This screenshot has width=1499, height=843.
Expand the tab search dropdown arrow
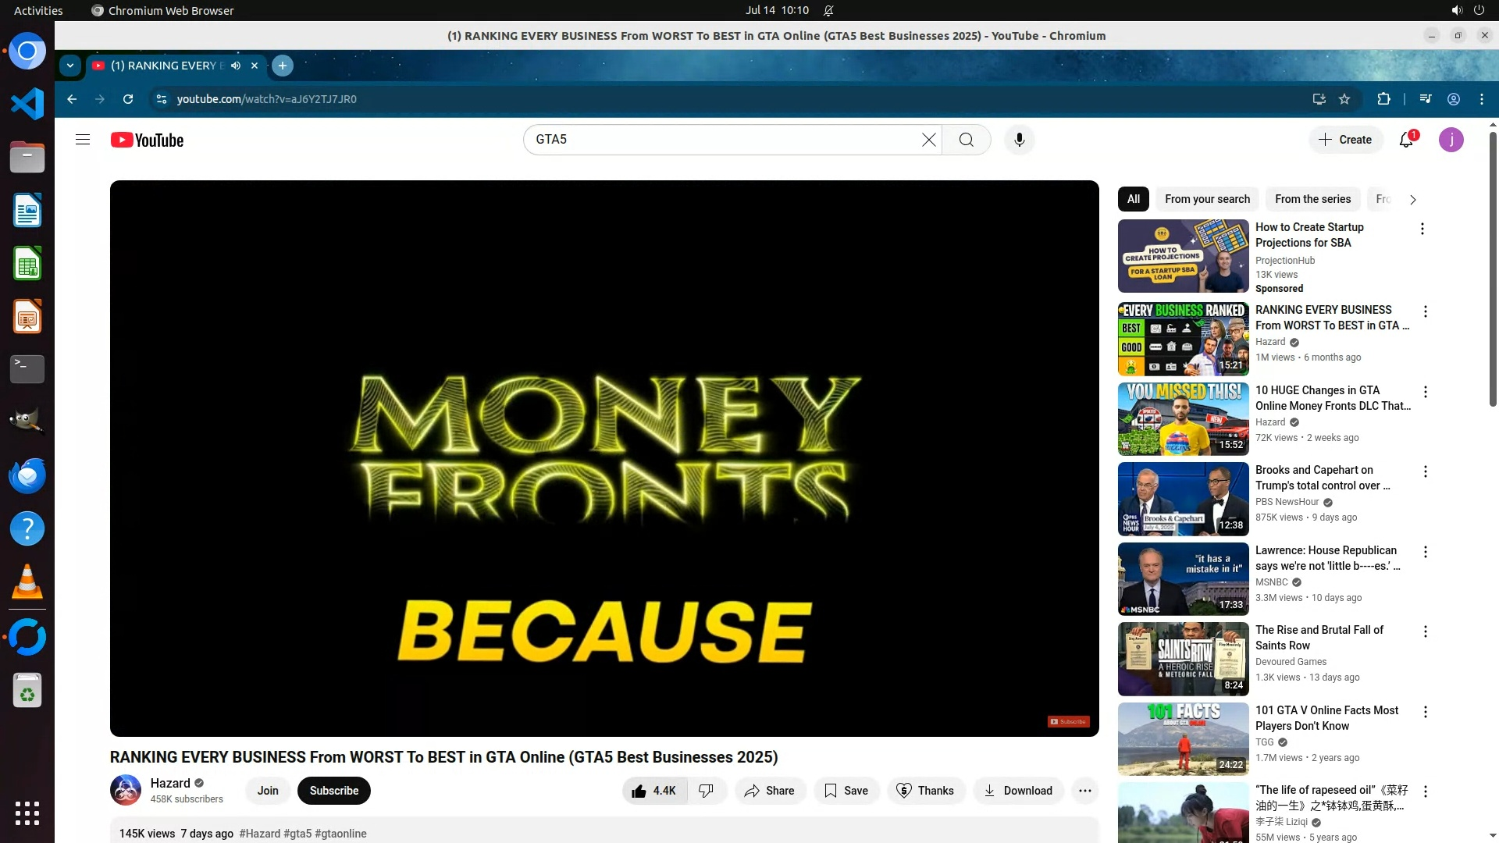70,66
